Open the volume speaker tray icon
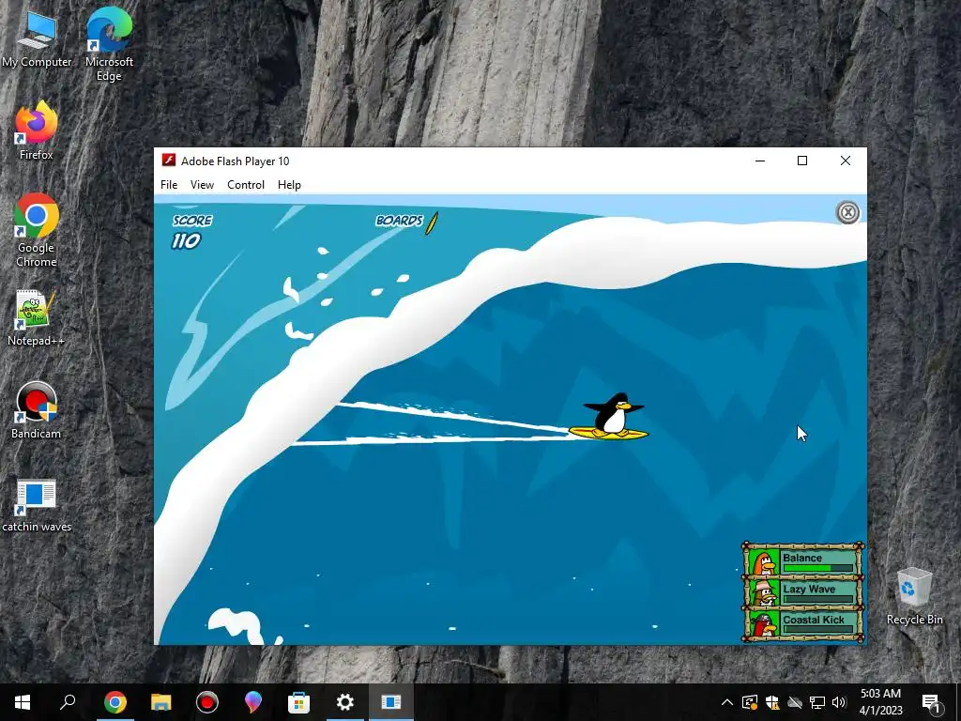The image size is (961, 721). [839, 702]
